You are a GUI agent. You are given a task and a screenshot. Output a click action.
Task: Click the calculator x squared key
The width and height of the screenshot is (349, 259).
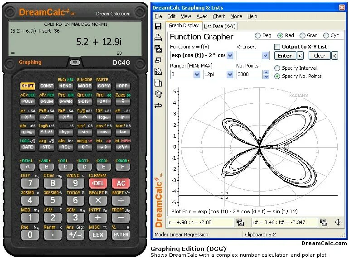(66, 117)
